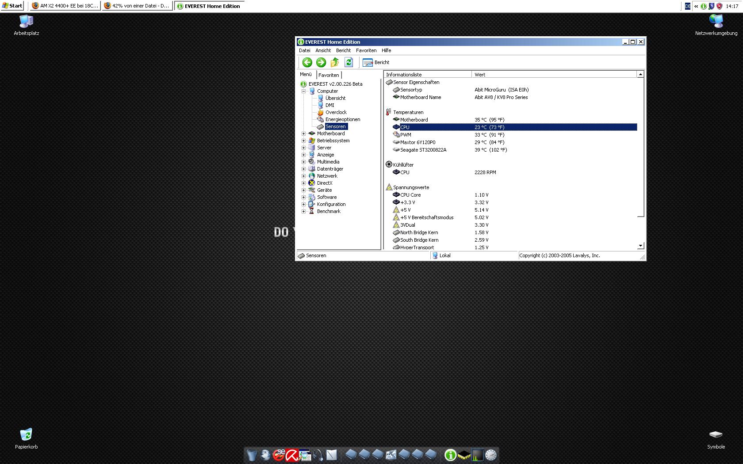The height and width of the screenshot is (464, 743).
Task: Select the CPU fan 2228 RPM row
Action: (514, 172)
